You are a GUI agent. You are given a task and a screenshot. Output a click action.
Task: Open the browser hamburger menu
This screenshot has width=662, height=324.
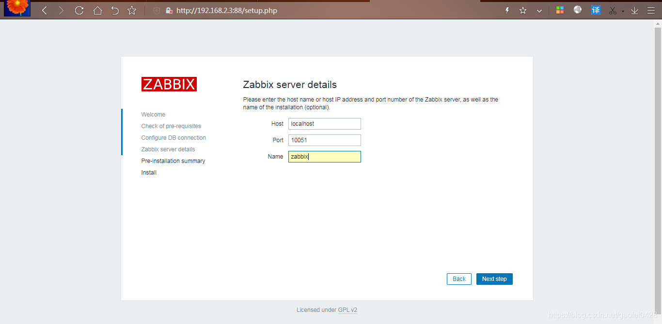coord(651,10)
